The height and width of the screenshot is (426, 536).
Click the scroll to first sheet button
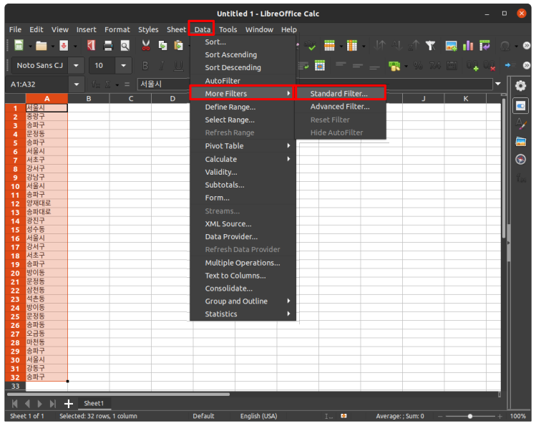click(x=15, y=404)
